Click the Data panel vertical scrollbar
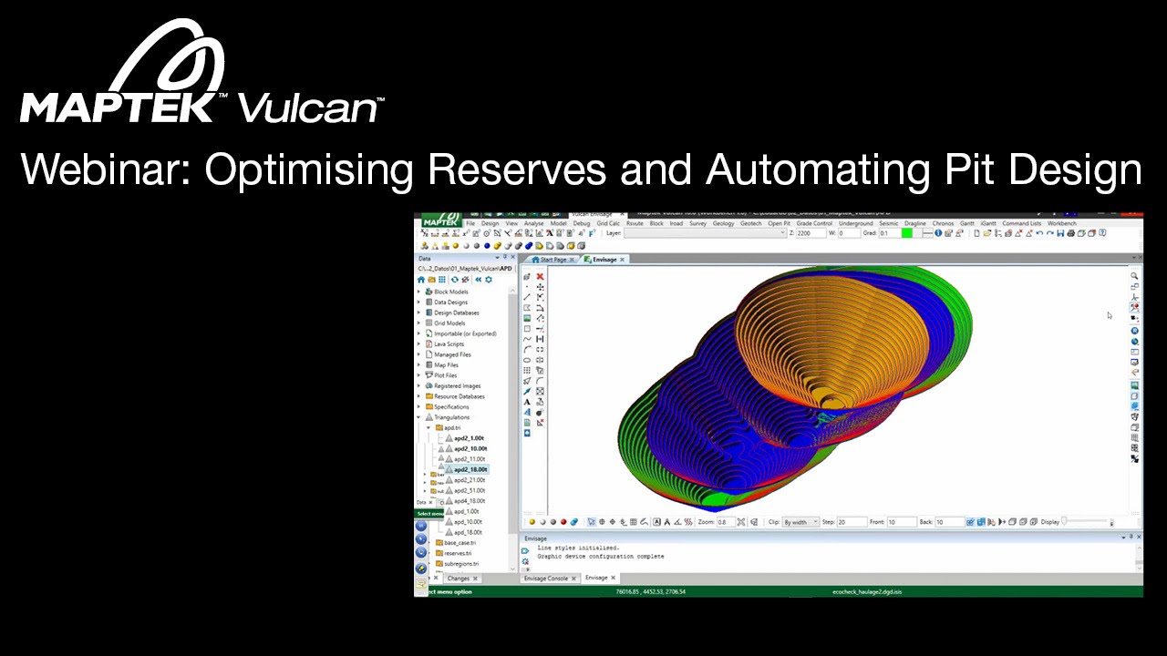This screenshot has height=656, width=1167. pyautogui.click(x=513, y=410)
